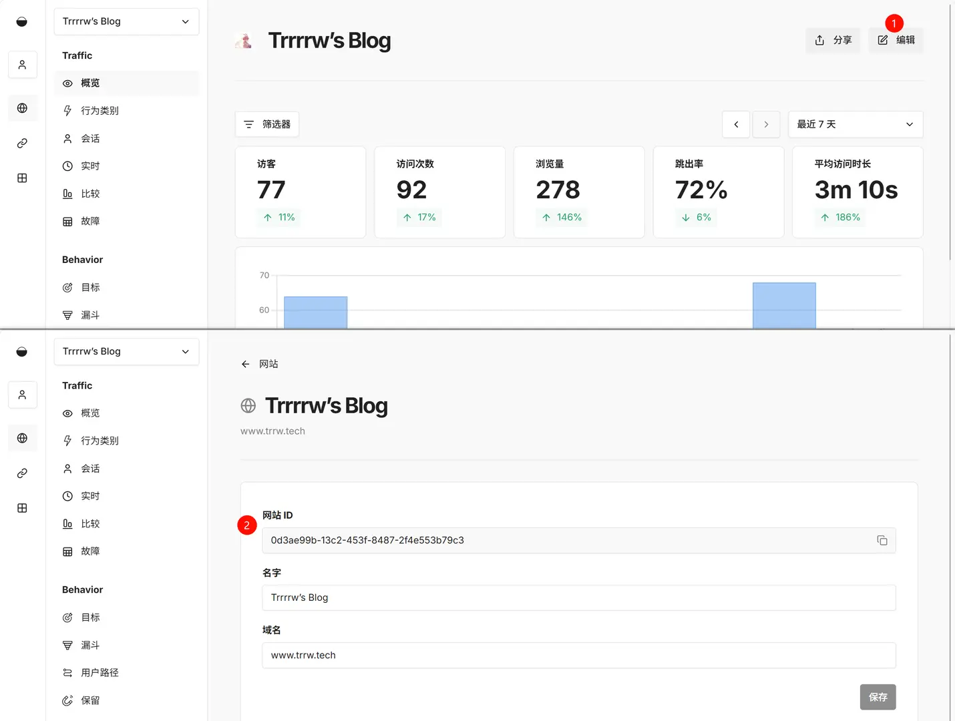This screenshot has height=721, width=955.
Task: Open the 编辑 edit page button
Action: tap(896, 40)
